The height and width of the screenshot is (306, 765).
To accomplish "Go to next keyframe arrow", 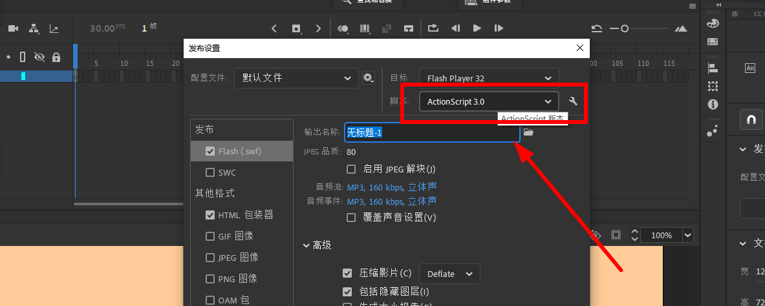I will coord(318,29).
